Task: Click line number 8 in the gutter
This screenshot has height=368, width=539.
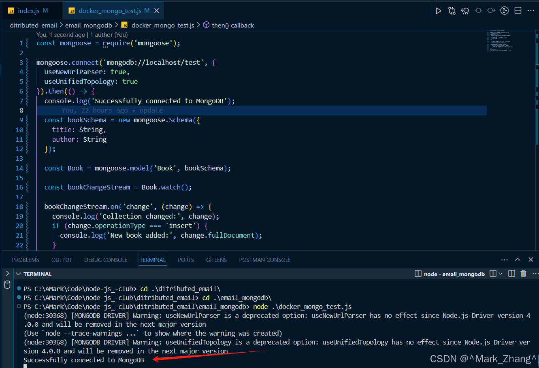Action: click(21, 110)
